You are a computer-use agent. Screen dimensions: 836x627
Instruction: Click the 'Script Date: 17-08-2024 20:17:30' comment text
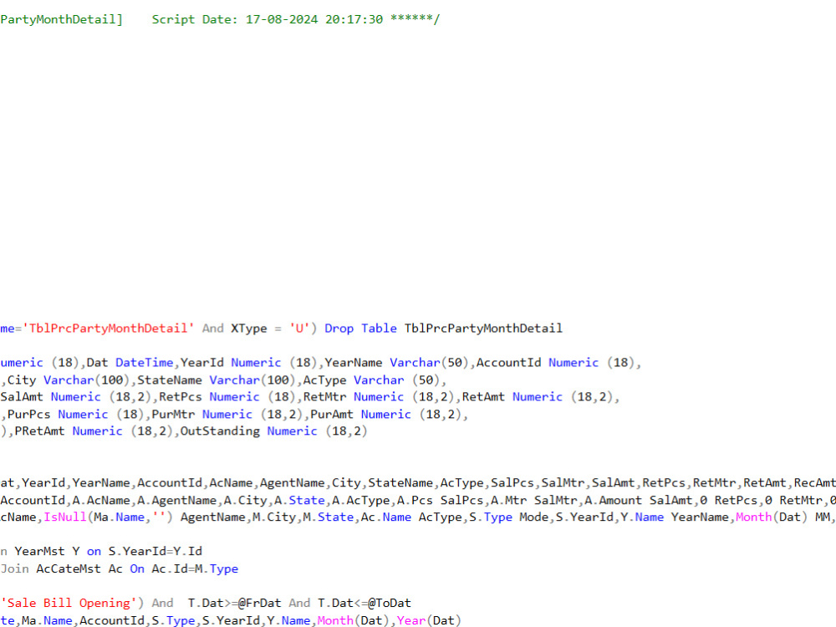[268, 20]
